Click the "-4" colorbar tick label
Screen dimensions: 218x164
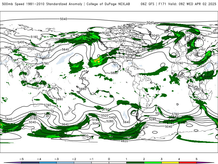tap(39, 159)
